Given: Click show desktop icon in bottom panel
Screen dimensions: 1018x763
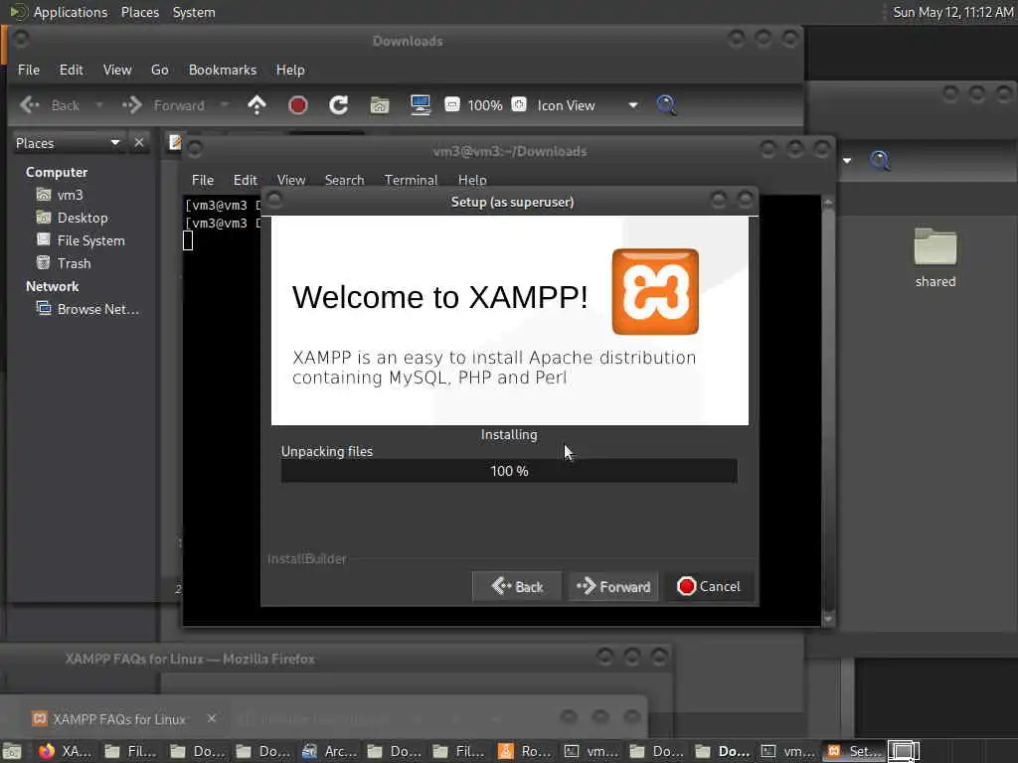Looking at the screenshot, I should pyautogui.click(x=12, y=751).
